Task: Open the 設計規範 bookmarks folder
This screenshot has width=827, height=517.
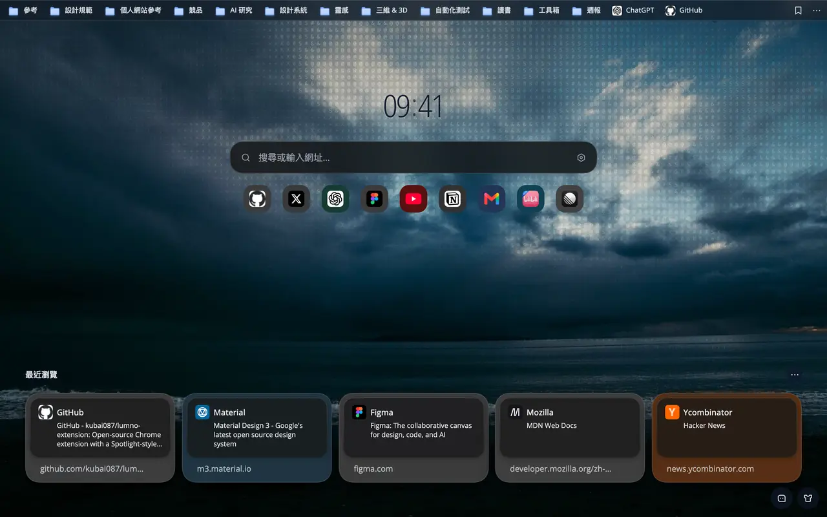Action: point(71,10)
